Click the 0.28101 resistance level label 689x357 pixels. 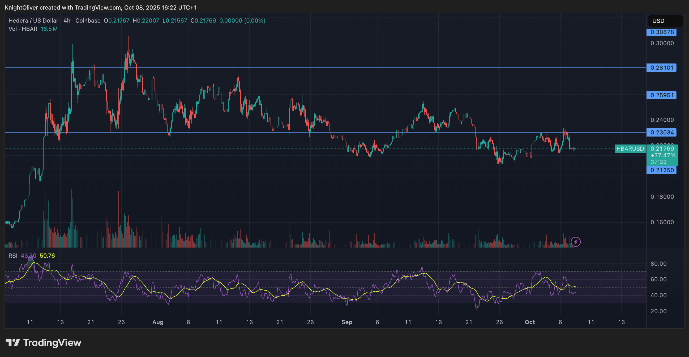coord(662,68)
